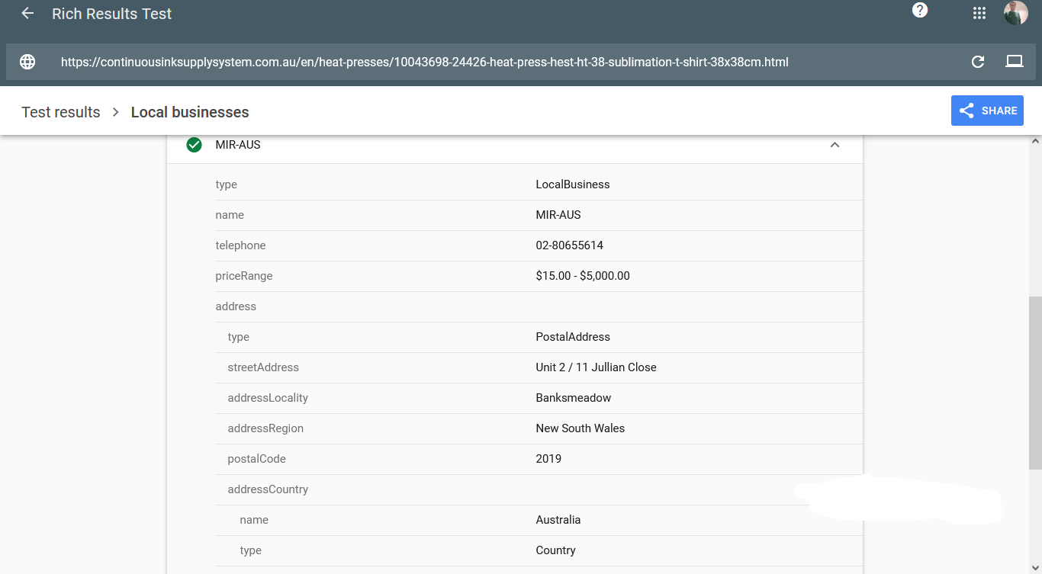Click the MIR-AUS header label
Screen dimensions: 1042x574
click(238, 145)
